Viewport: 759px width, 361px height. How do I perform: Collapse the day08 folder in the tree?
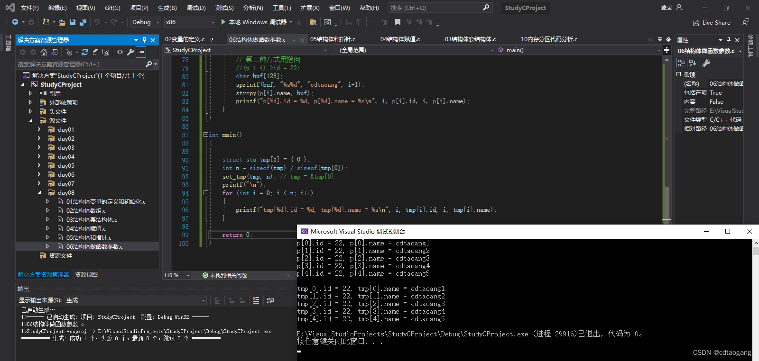(x=39, y=193)
